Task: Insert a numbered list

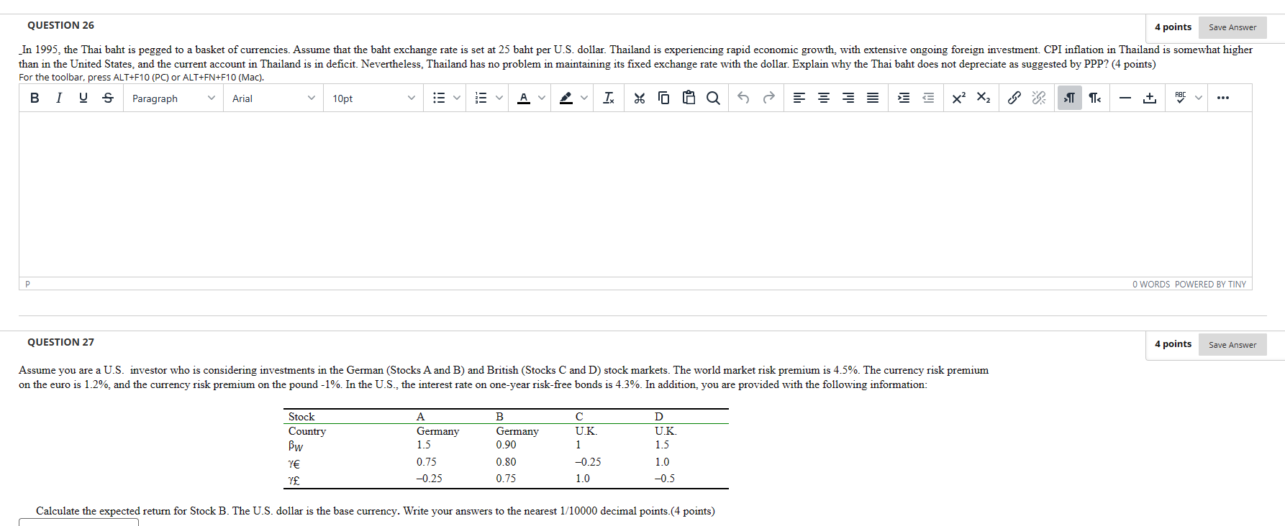Action: (x=481, y=98)
